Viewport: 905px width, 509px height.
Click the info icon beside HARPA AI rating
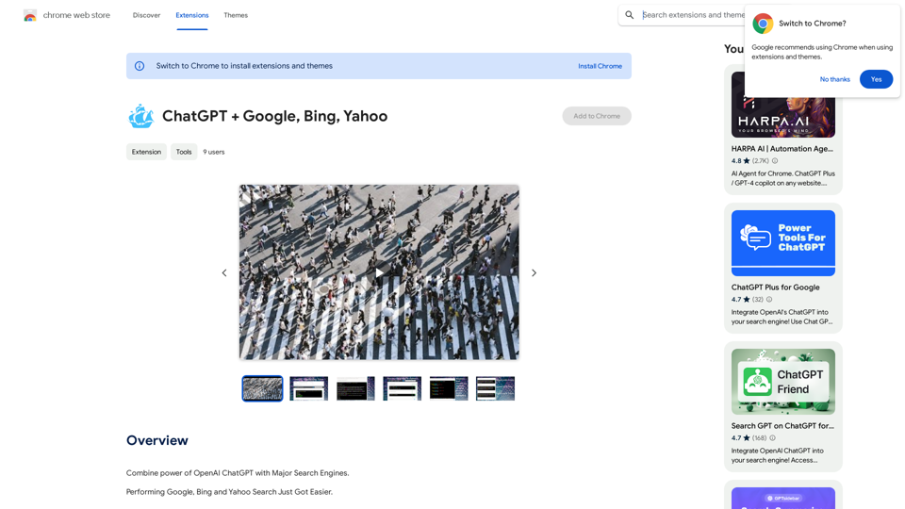(775, 161)
